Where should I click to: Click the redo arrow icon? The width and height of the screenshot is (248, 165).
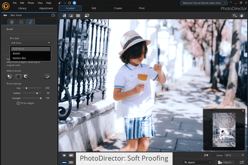tap(65, 3)
